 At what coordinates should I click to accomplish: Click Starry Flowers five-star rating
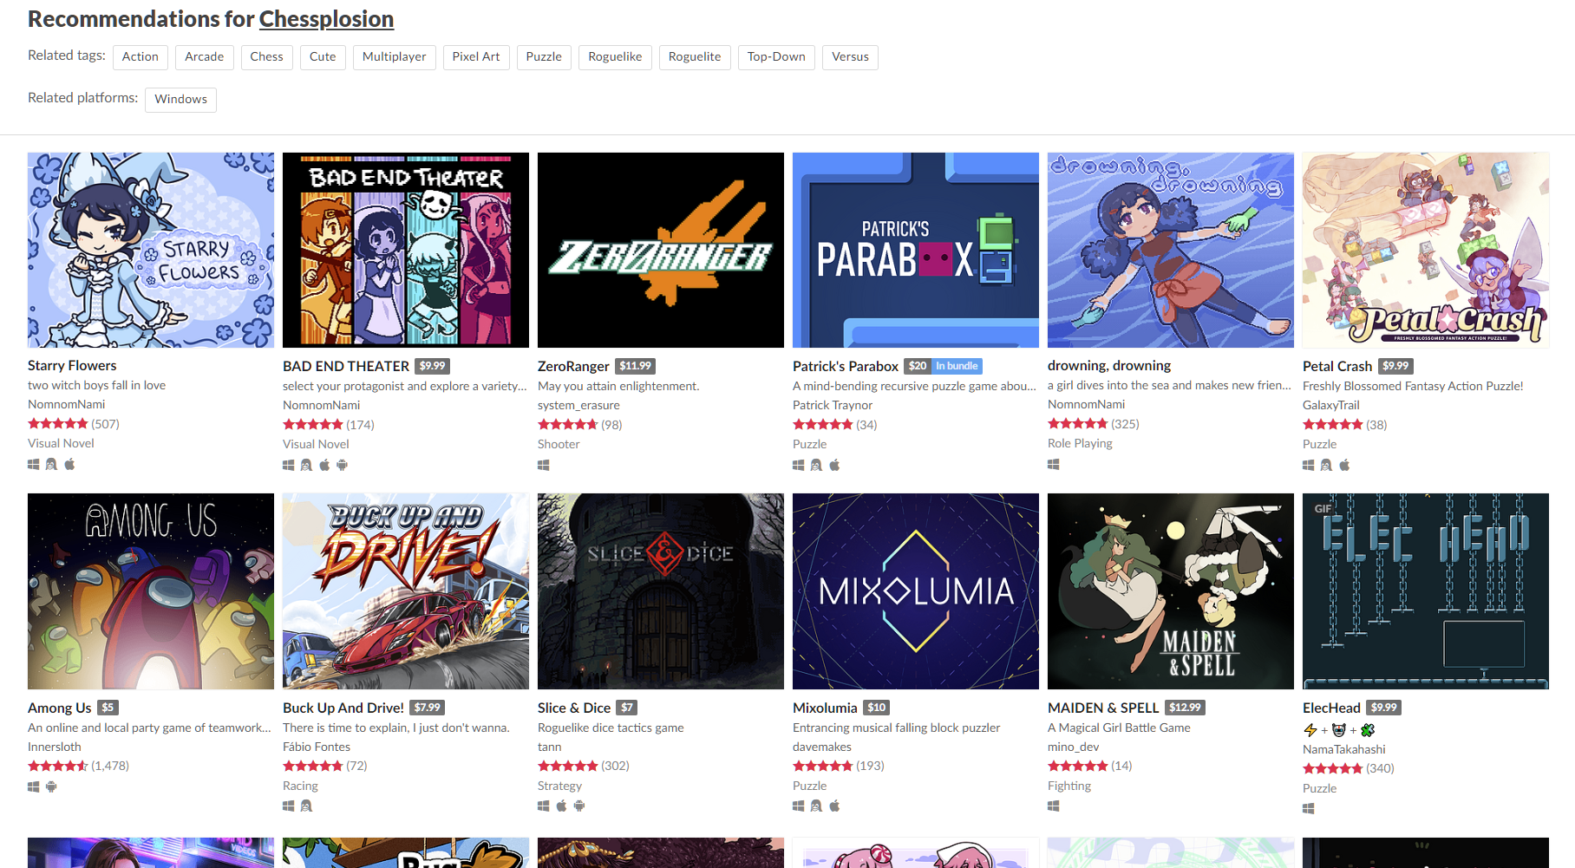58,424
